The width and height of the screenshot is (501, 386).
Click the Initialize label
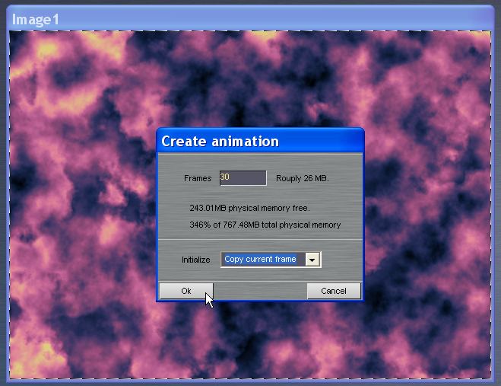[195, 260]
